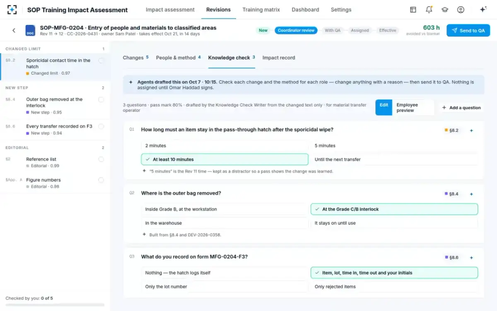Select answer 'Only the lot number'

[225, 286]
